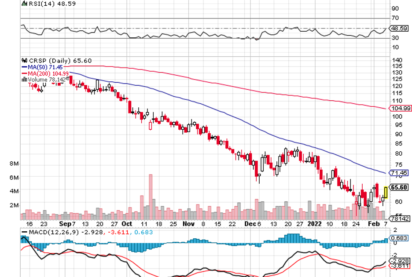This screenshot has height=277, width=412.
Task: Jump to the Feb label on date axis
Action: coord(373,223)
